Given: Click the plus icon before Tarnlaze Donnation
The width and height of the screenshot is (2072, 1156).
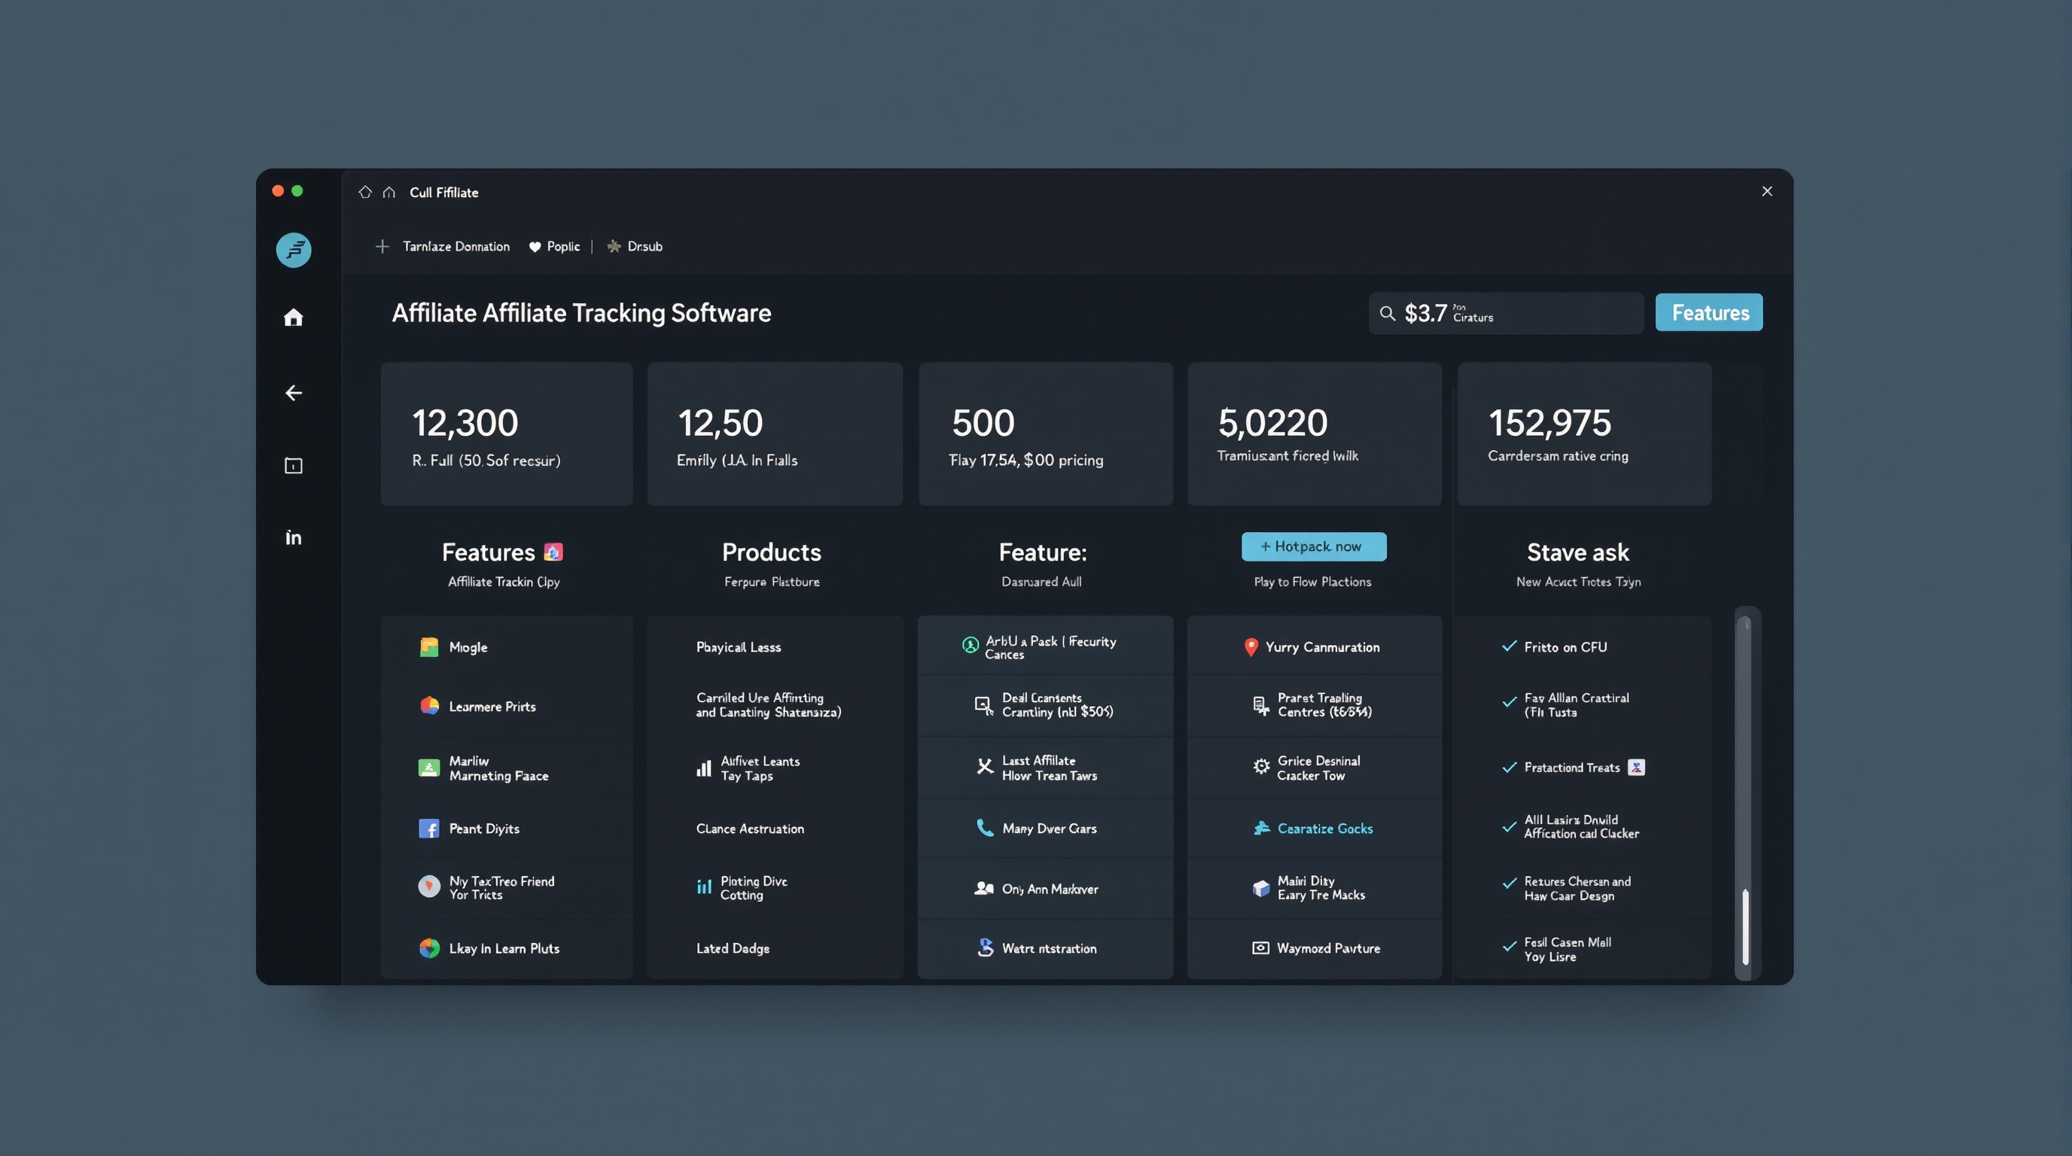Looking at the screenshot, I should 382,246.
